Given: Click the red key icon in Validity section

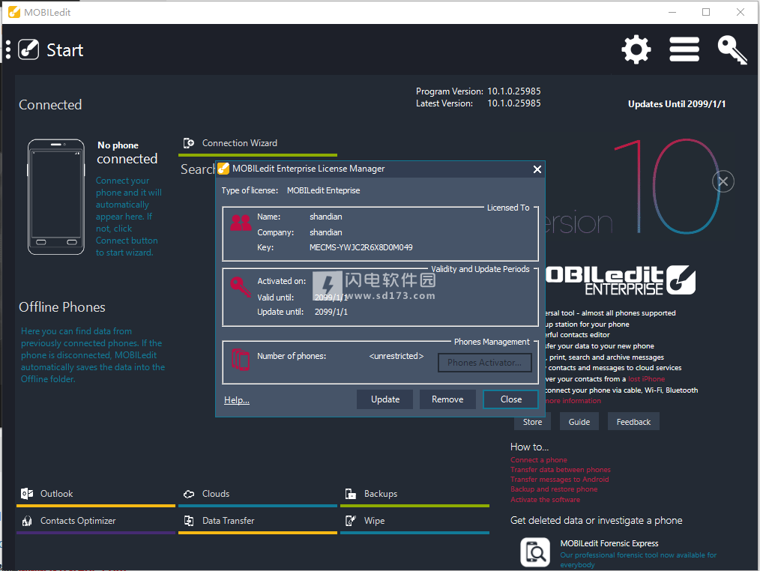Looking at the screenshot, I should (x=240, y=287).
